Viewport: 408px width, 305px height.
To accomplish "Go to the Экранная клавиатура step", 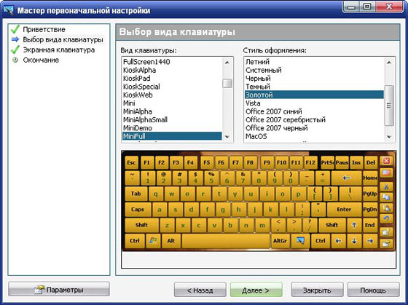I will [59, 49].
